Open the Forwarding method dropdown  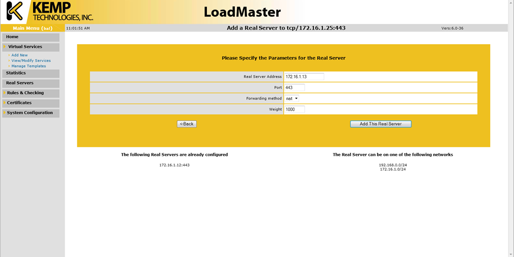click(292, 98)
